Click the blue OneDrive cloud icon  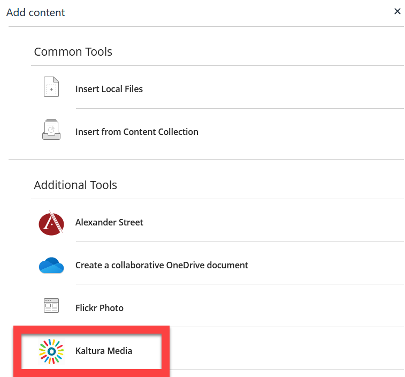(x=51, y=265)
